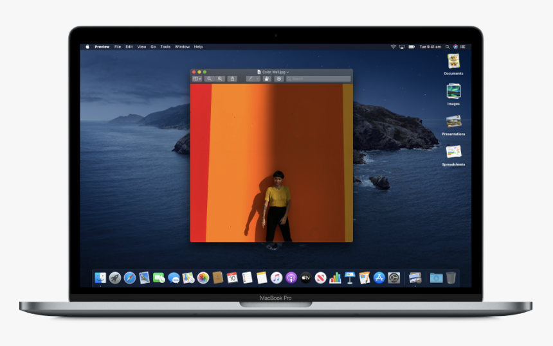Image resolution: width=553 pixels, height=346 pixels.
Task: Click the Preview app icon in Dock
Action: click(x=415, y=278)
